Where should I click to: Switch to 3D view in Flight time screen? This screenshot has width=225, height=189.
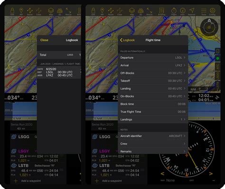pyautogui.click(x=141, y=11)
